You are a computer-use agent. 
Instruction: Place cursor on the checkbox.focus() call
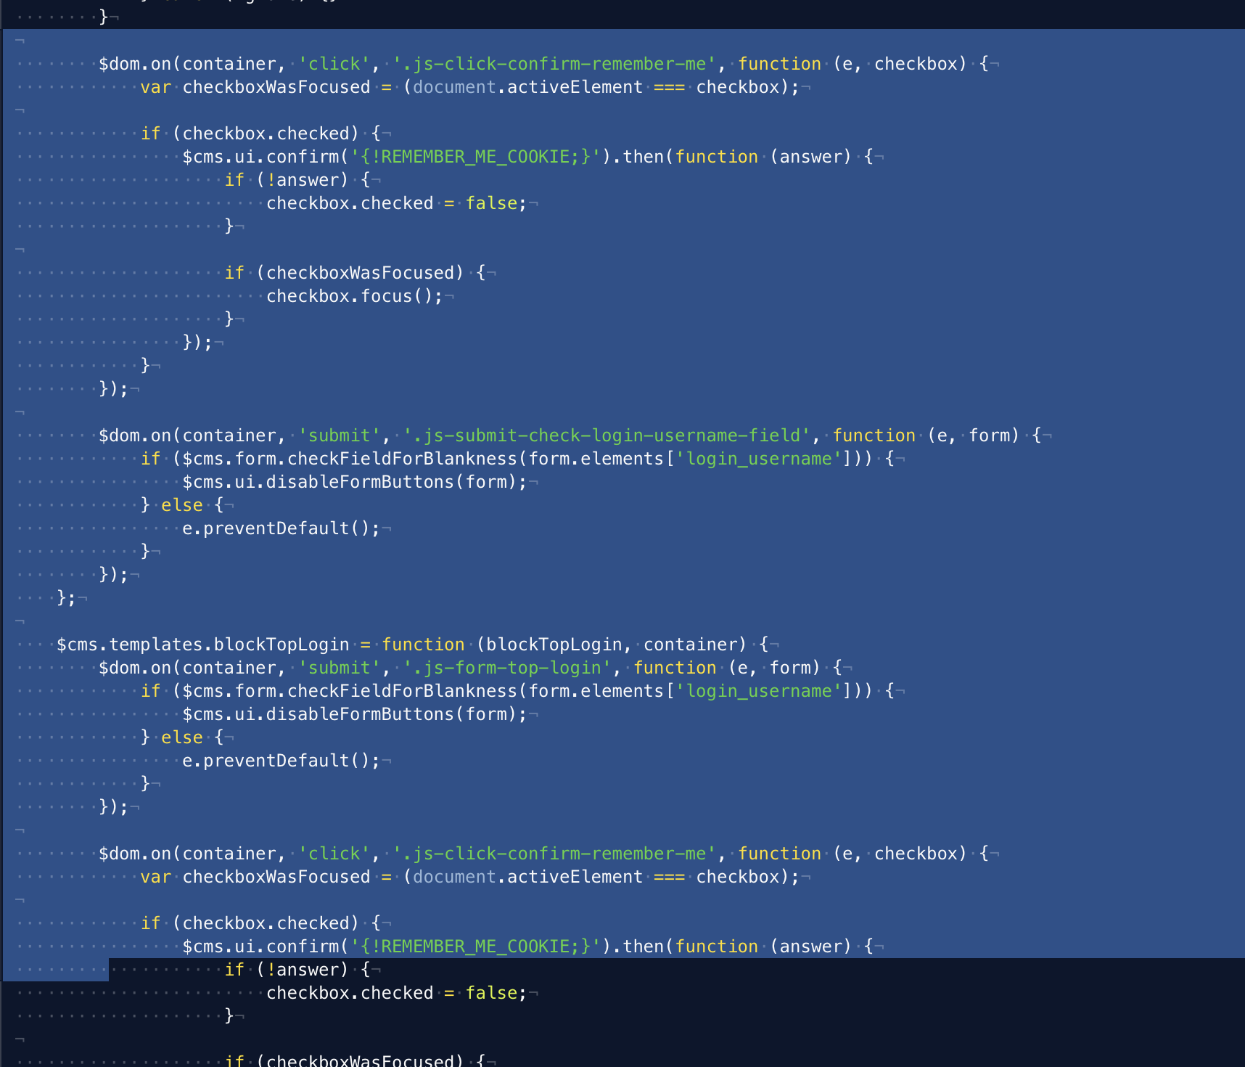354,296
